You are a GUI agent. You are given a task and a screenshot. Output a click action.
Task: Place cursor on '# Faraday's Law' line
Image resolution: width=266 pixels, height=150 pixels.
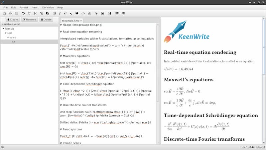tap(71, 129)
